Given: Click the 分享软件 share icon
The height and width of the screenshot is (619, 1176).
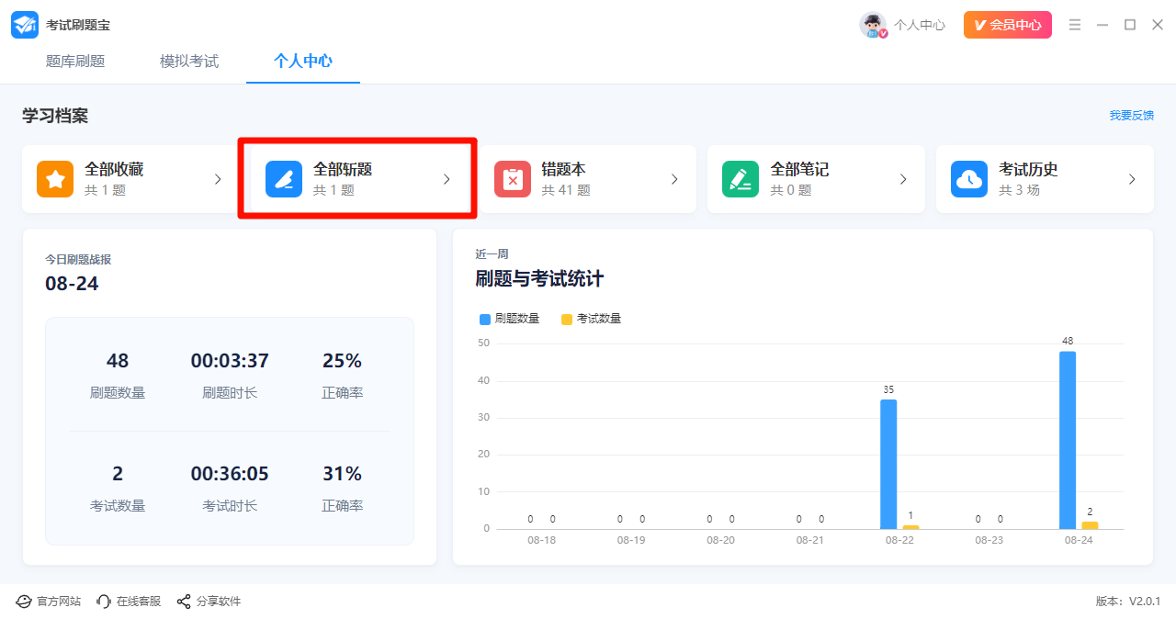Looking at the screenshot, I should pos(184,602).
